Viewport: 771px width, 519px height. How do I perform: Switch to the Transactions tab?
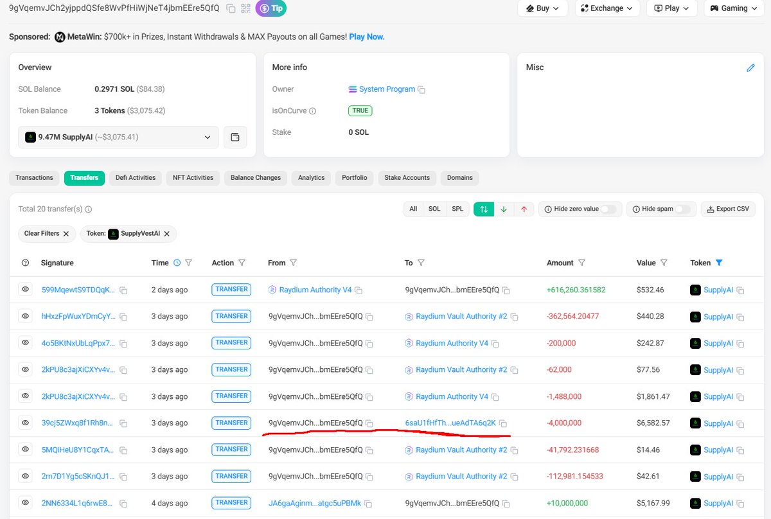[35, 178]
